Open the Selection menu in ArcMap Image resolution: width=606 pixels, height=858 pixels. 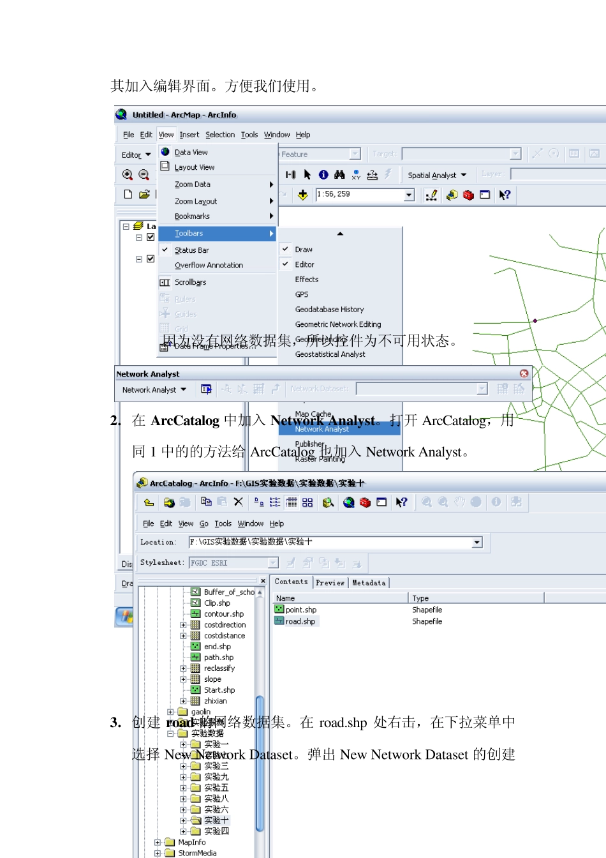tap(220, 135)
